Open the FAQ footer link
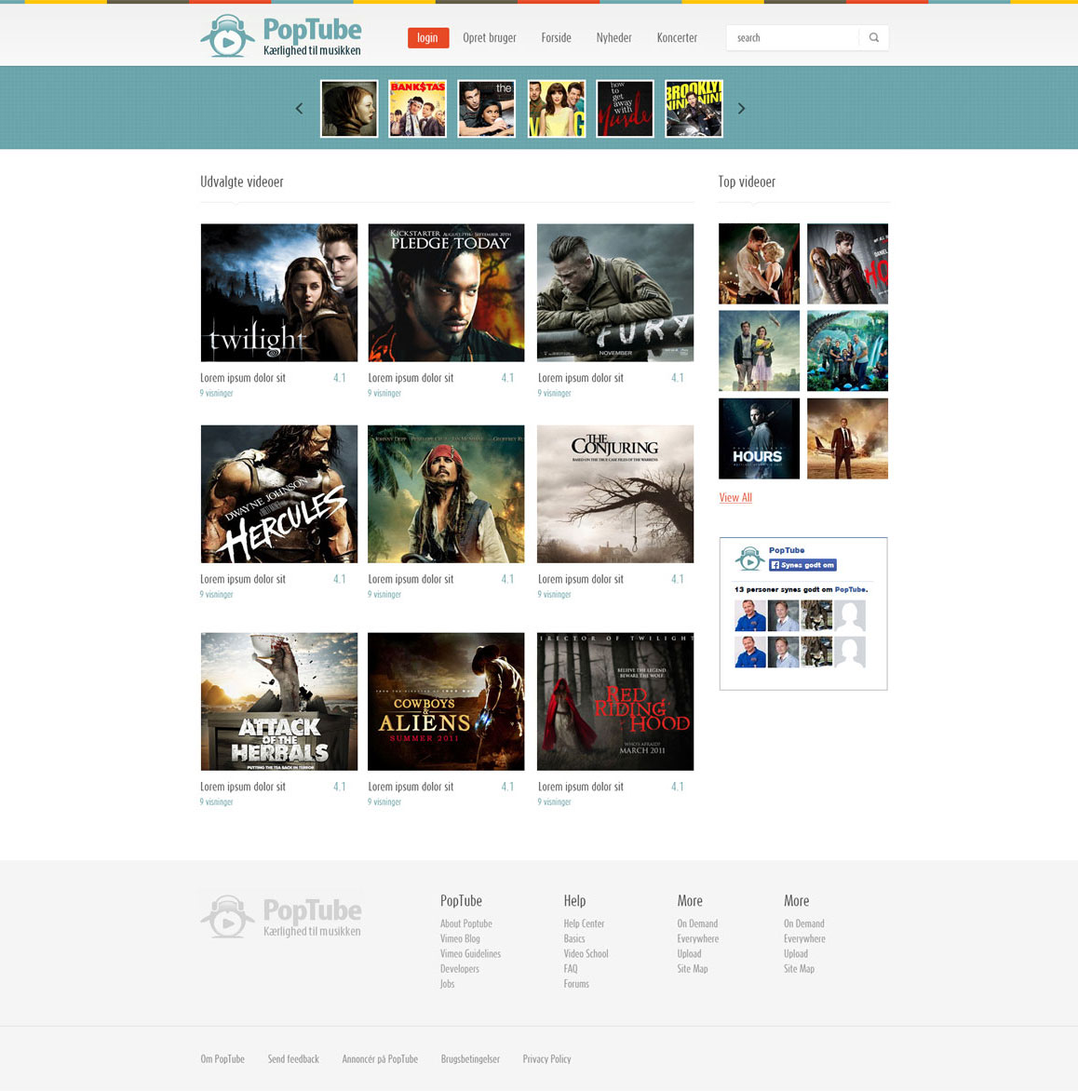The width and height of the screenshot is (1078, 1091). click(571, 968)
